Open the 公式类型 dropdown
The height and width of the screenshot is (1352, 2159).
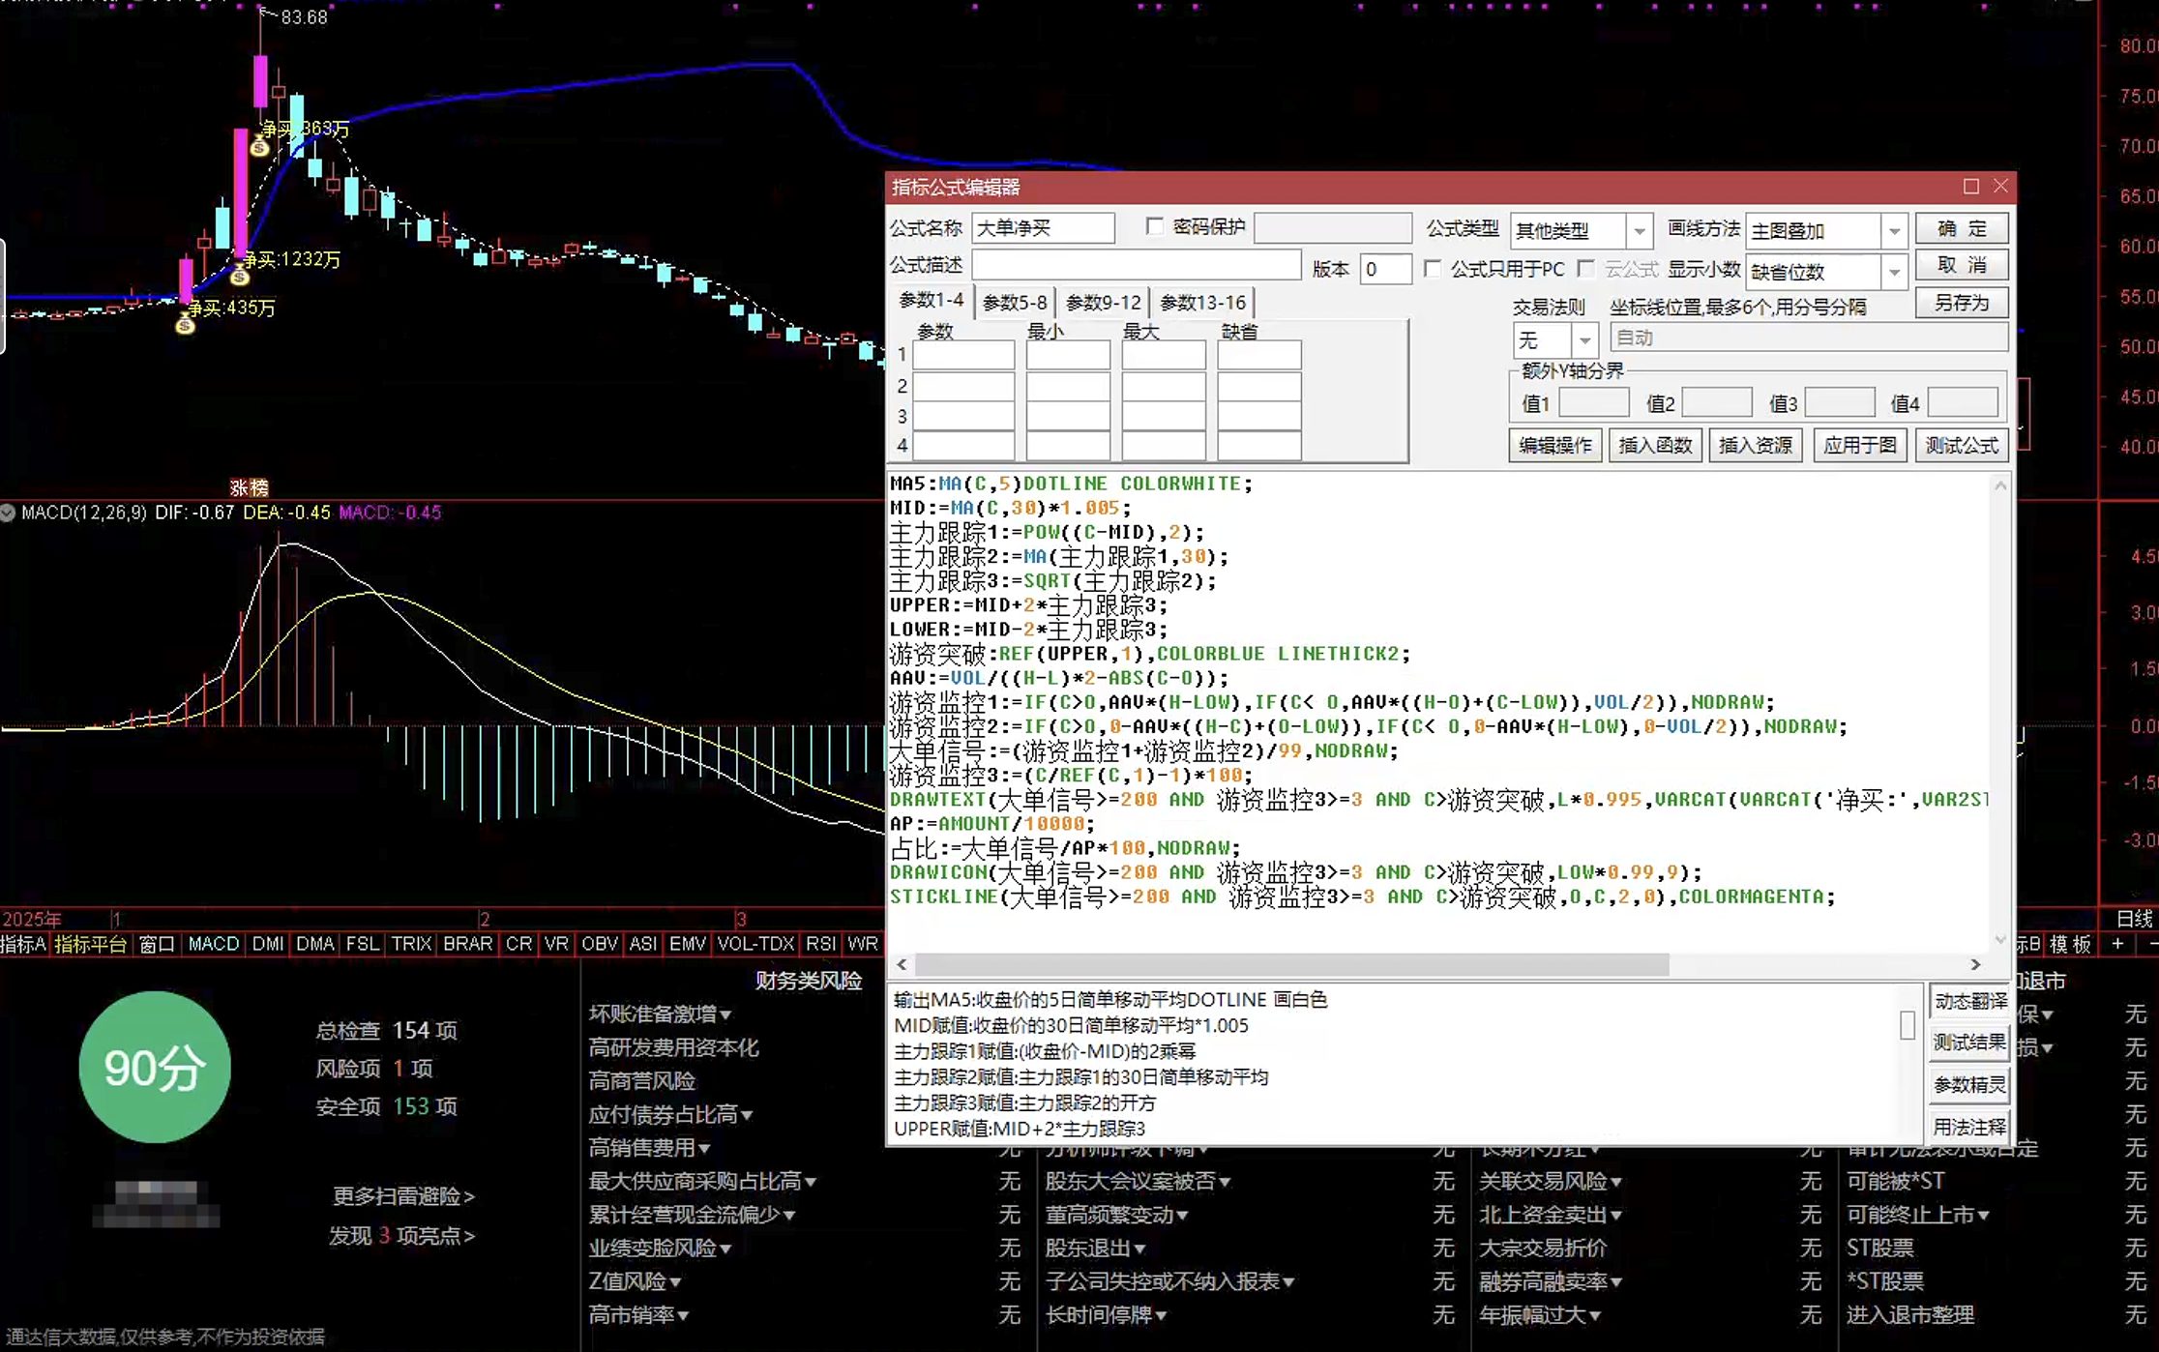[1639, 231]
